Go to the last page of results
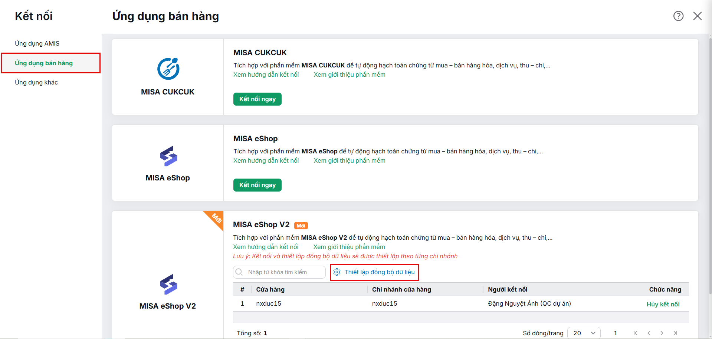 [675, 333]
